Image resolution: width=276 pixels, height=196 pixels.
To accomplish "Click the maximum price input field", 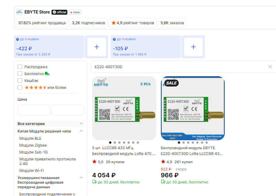I will [x=67, y=110].
